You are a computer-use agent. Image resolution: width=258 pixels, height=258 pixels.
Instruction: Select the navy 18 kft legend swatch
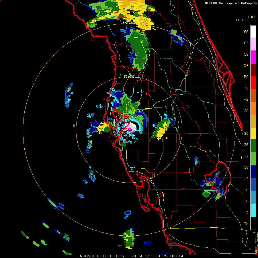point(253,172)
